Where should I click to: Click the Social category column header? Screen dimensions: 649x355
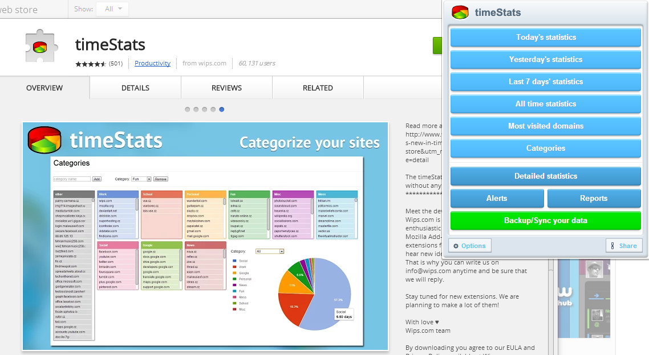[x=117, y=245]
